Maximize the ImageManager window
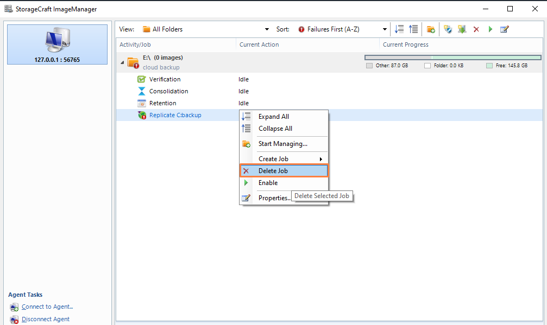Image resolution: width=547 pixels, height=325 pixels. (510, 9)
